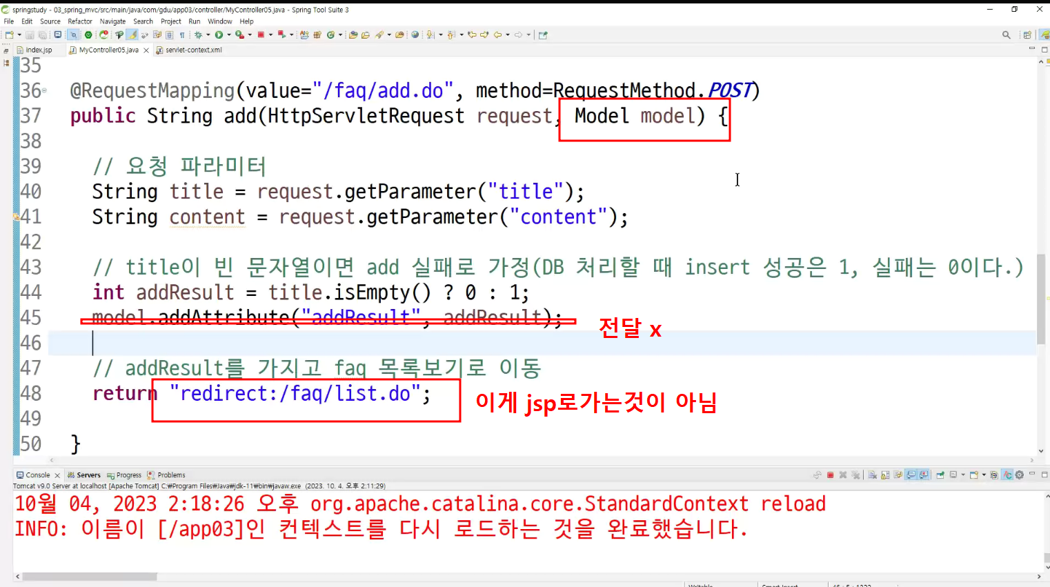Toggle Mark Occurrences highlighter icon

pyautogui.click(x=132, y=34)
